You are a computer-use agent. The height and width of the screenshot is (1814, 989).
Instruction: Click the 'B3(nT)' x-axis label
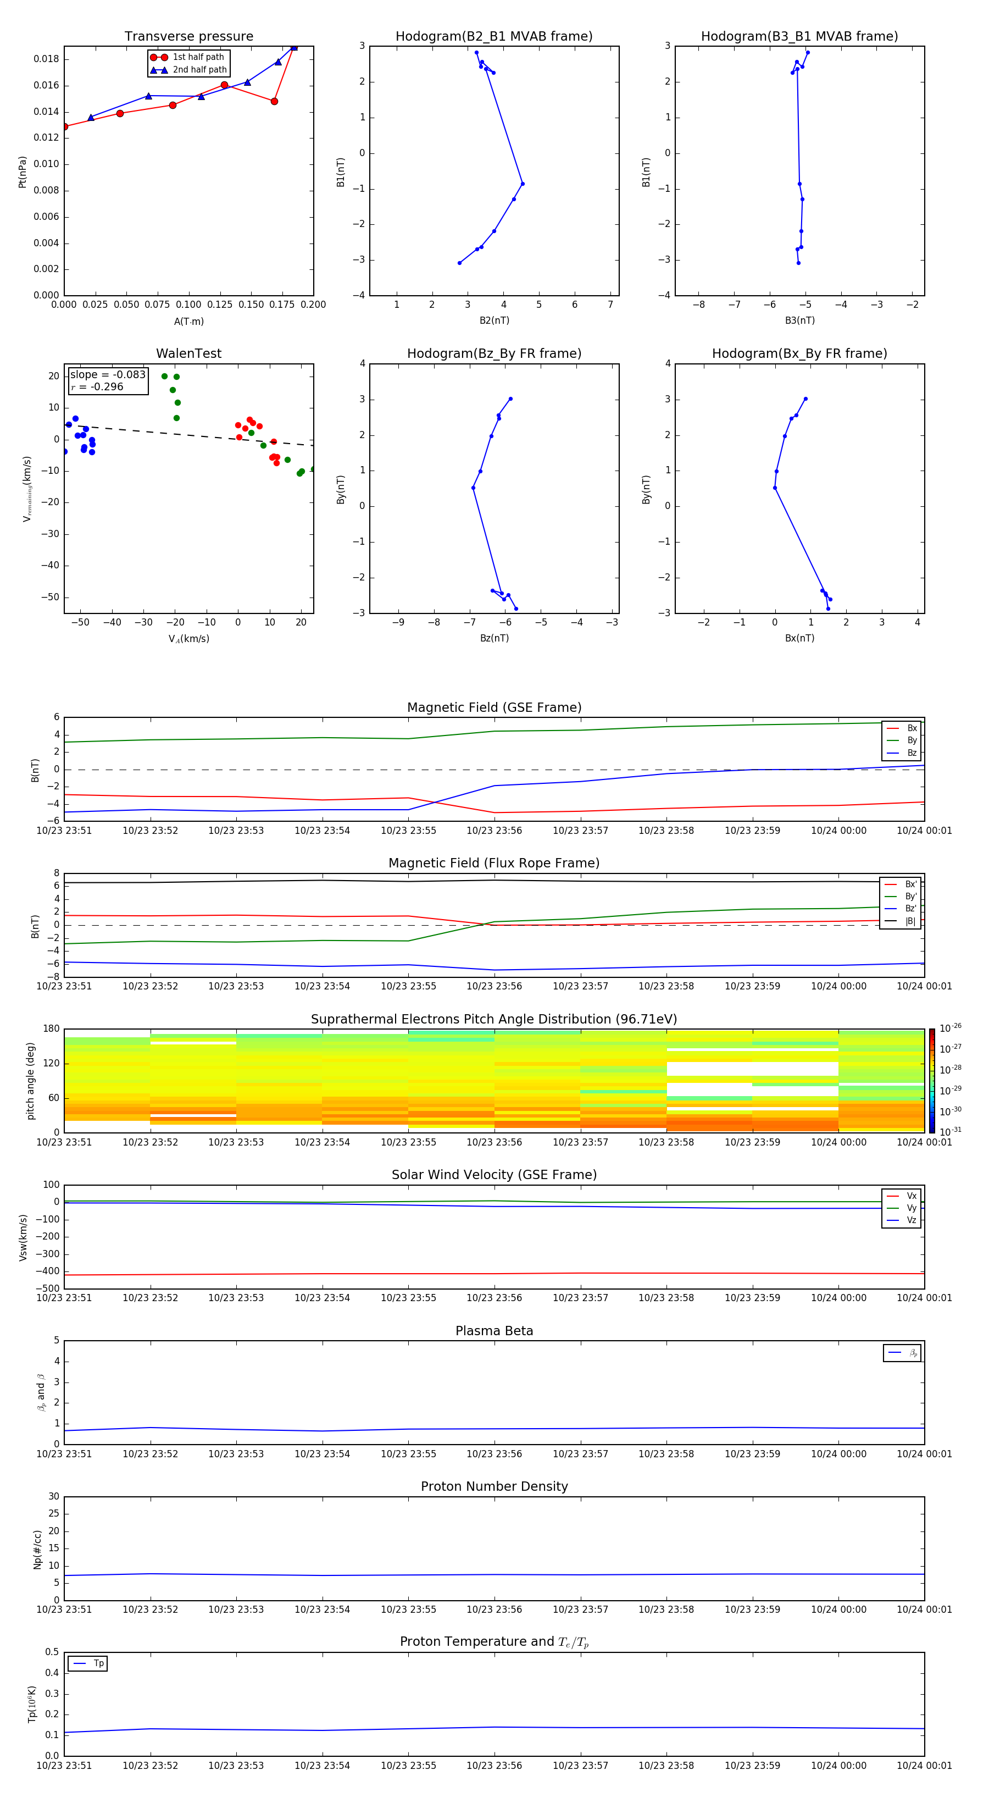tap(799, 320)
